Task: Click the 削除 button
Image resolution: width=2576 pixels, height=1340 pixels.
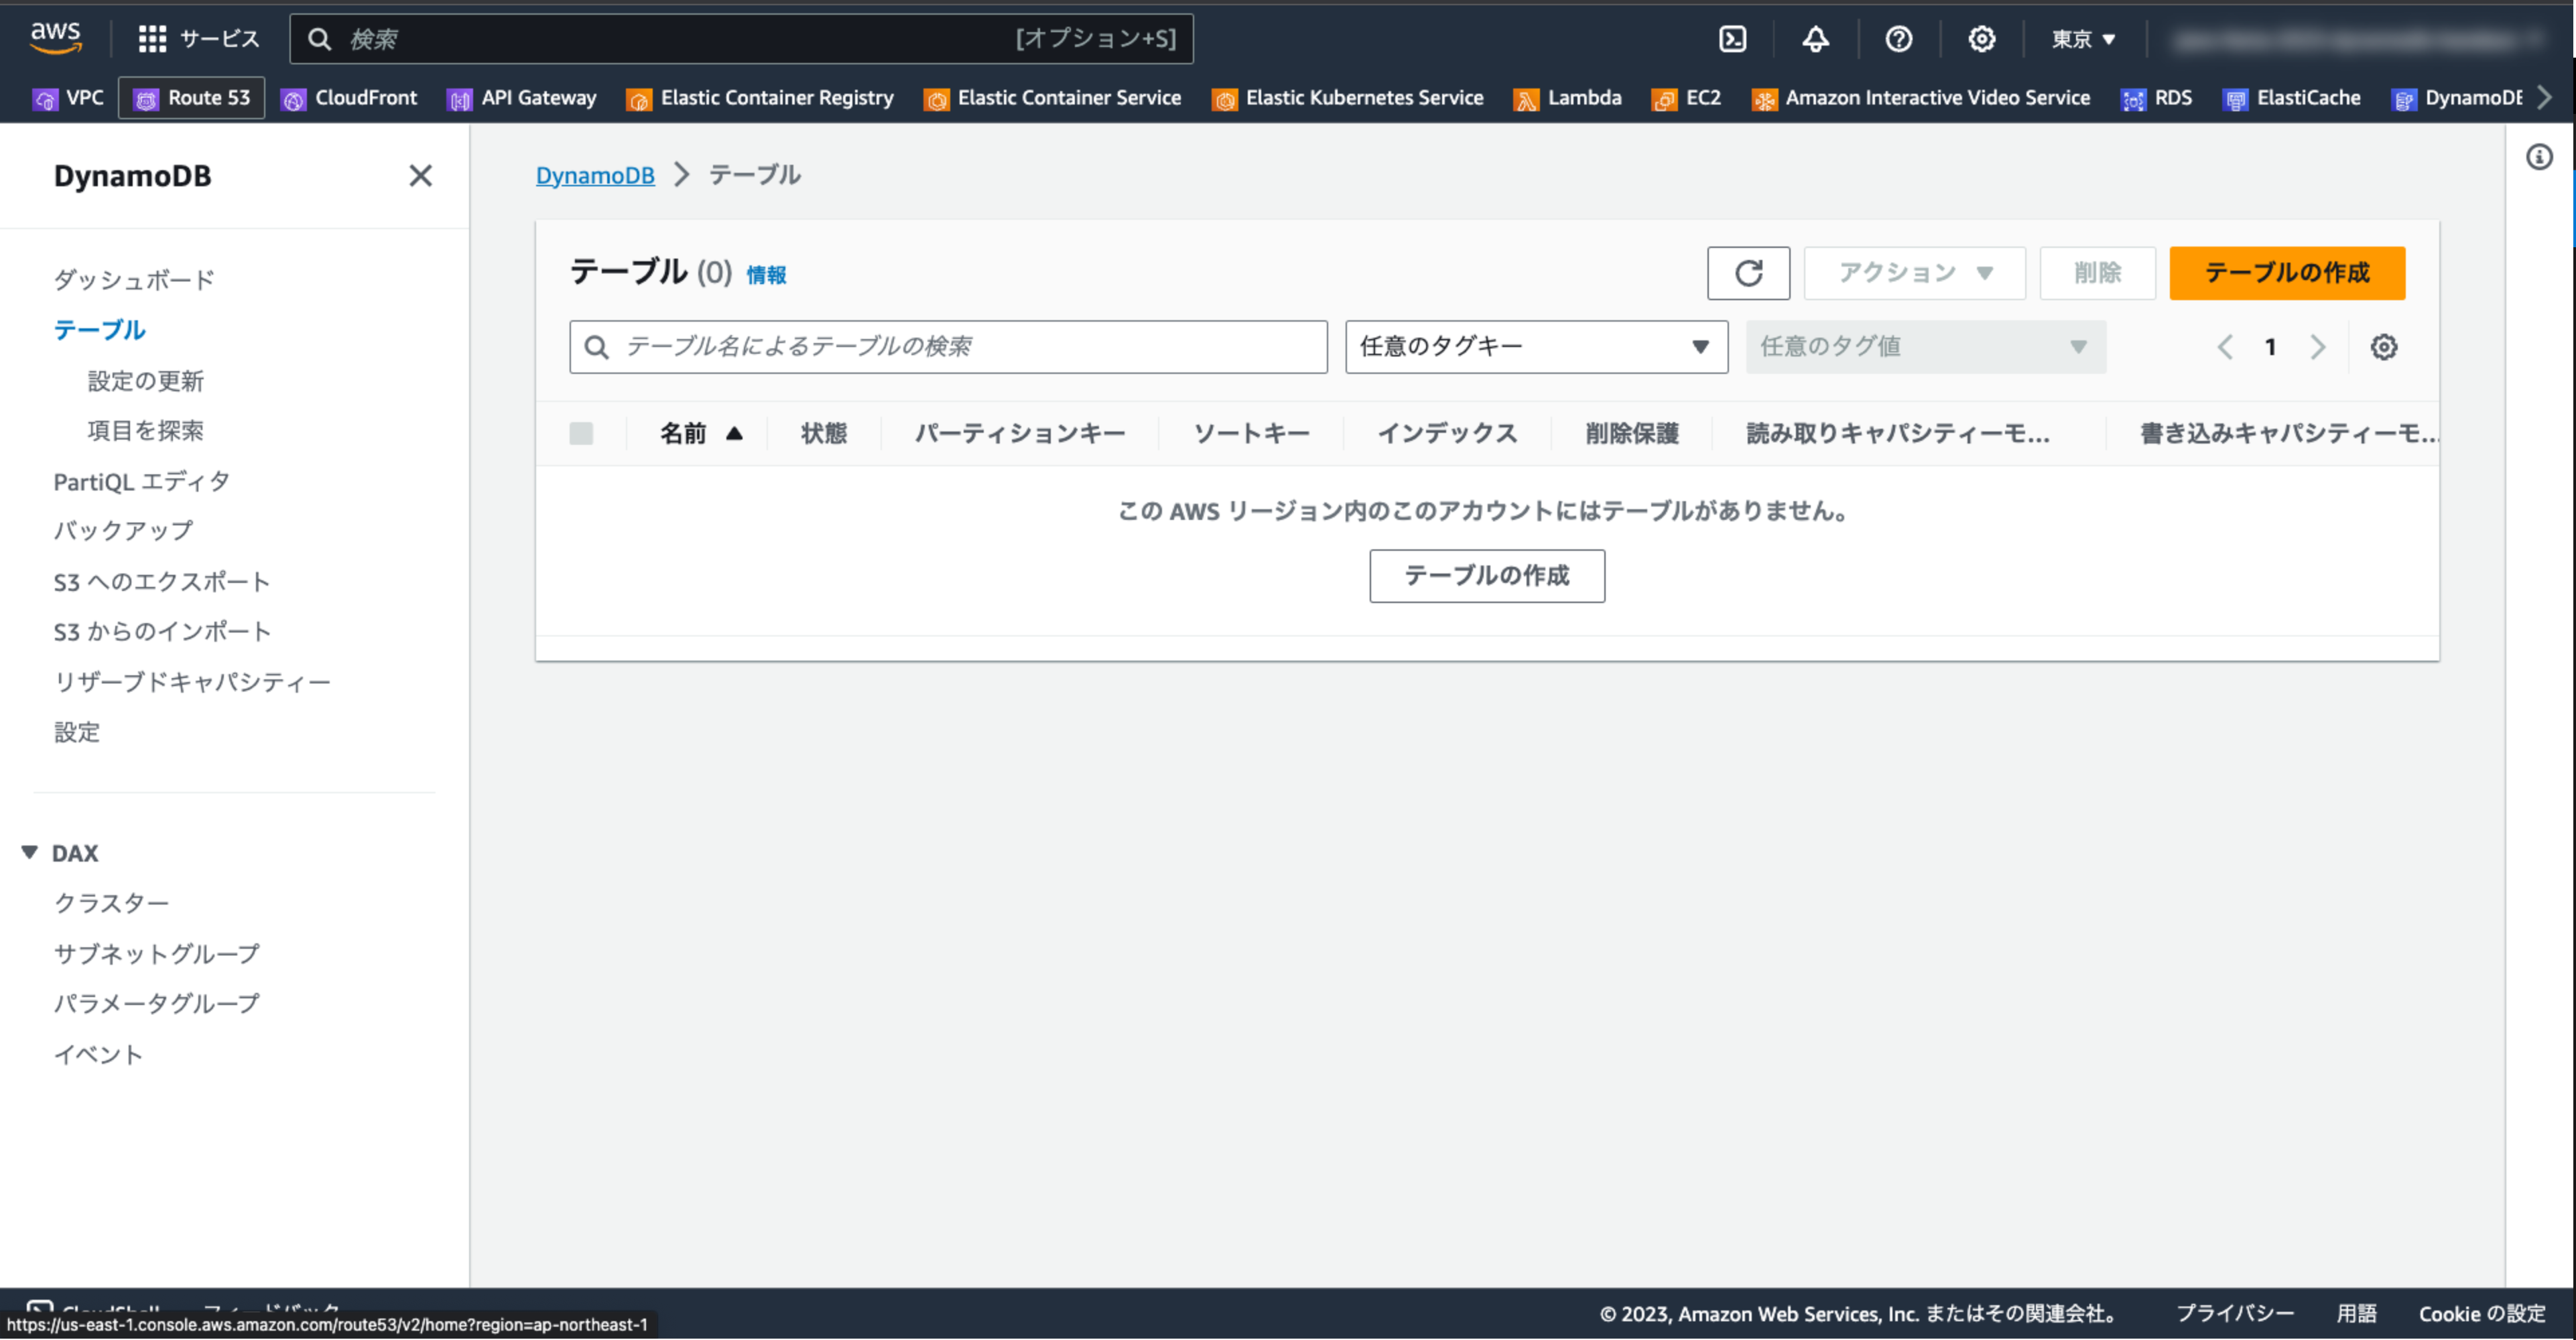Action: click(2097, 273)
